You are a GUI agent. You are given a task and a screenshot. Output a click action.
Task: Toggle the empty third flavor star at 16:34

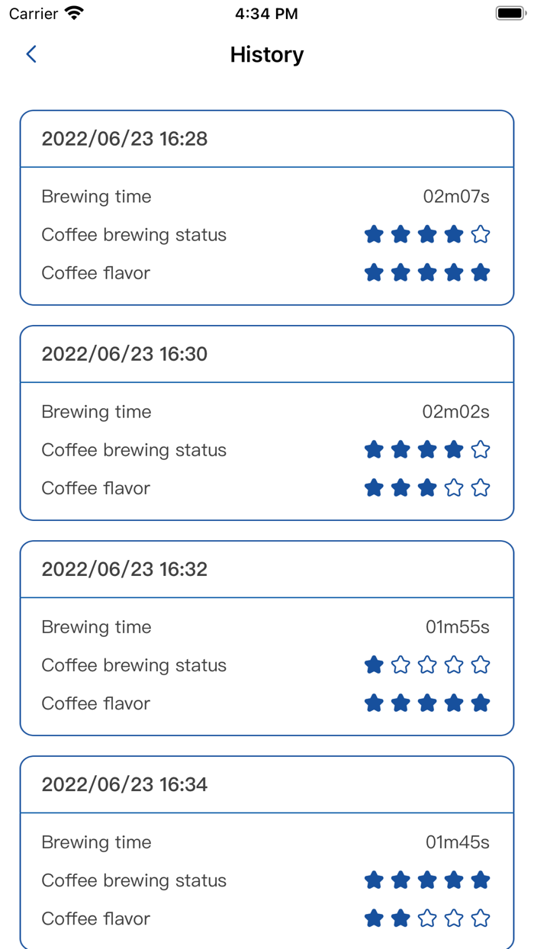(x=427, y=918)
